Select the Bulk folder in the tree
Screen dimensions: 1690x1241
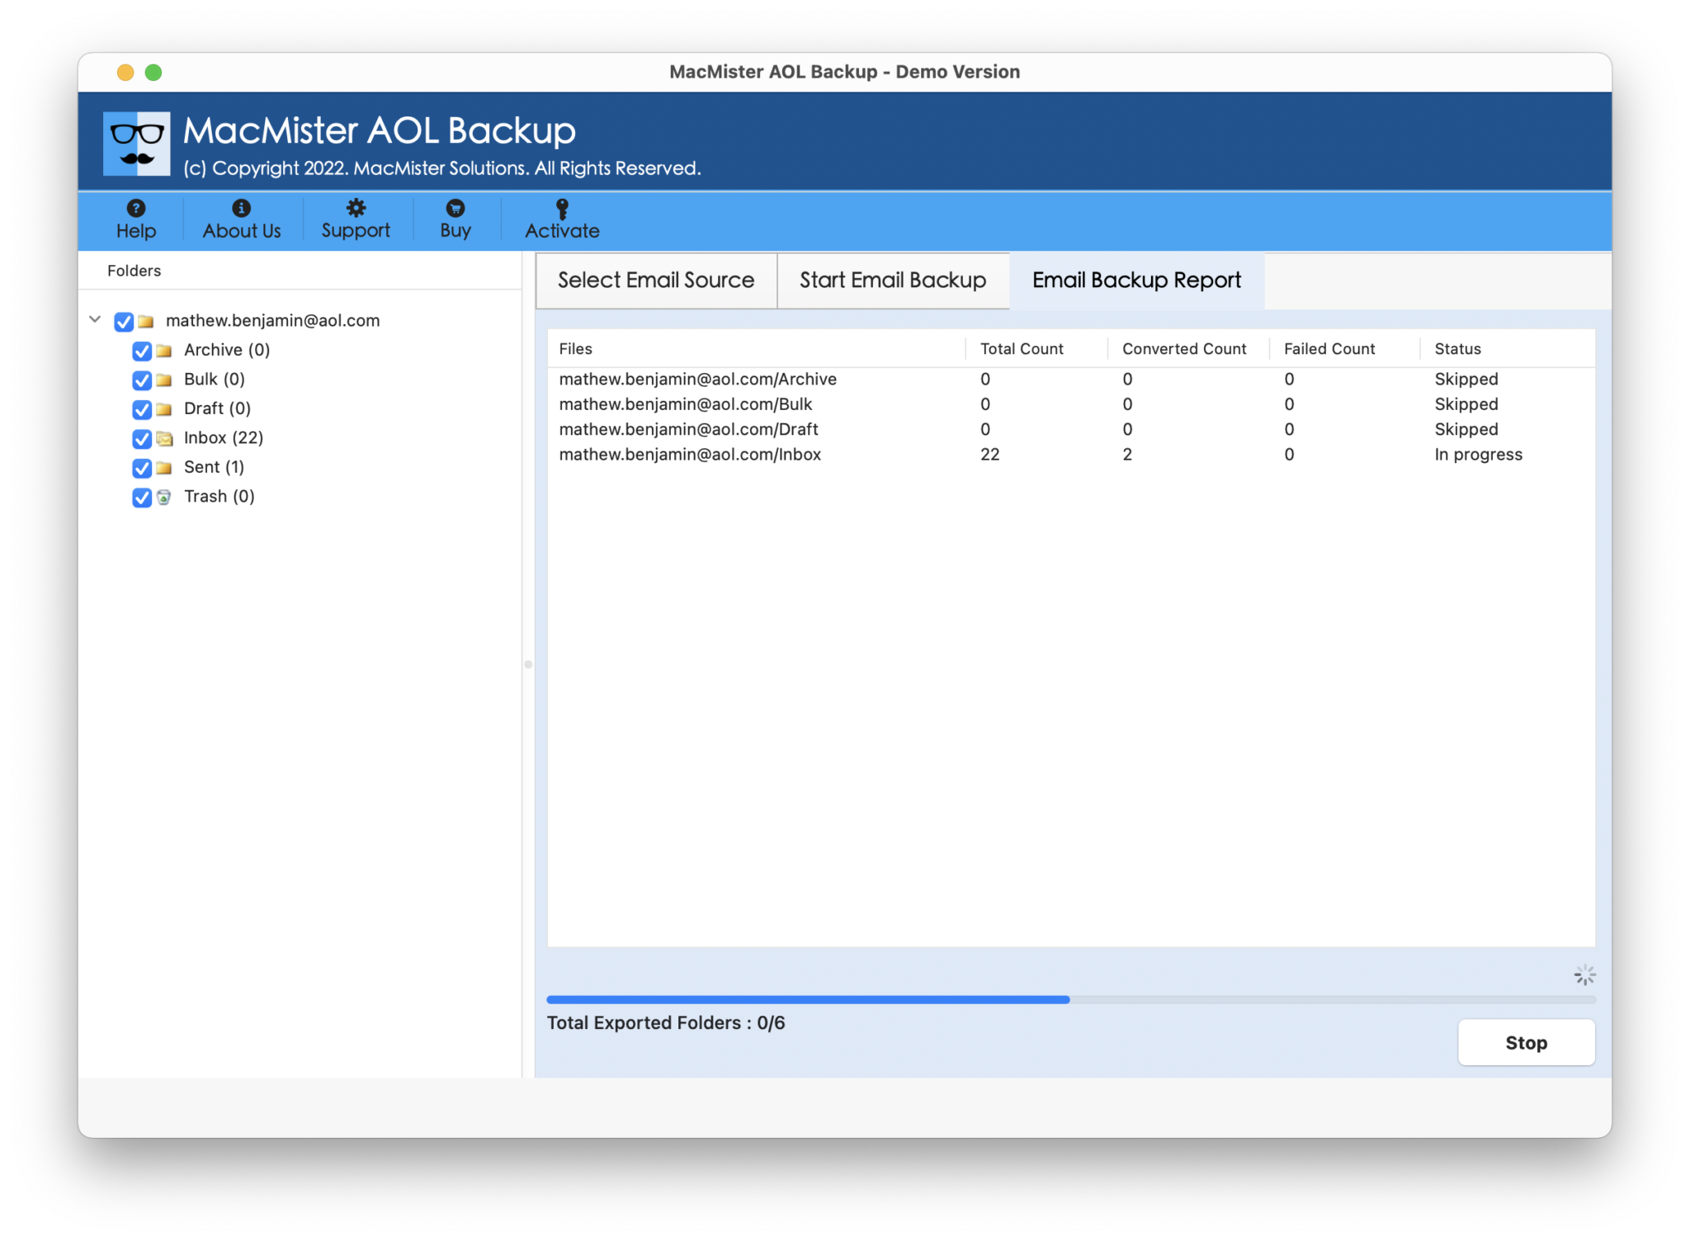pyautogui.click(x=213, y=380)
